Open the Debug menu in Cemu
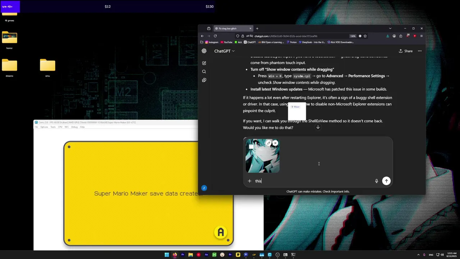The image size is (460, 259). click(x=74, y=127)
